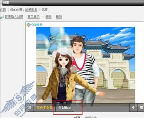The height and width of the screenshot is (118, 144).
Task: Click the QQ相册 logo icon
Action: 28,25
